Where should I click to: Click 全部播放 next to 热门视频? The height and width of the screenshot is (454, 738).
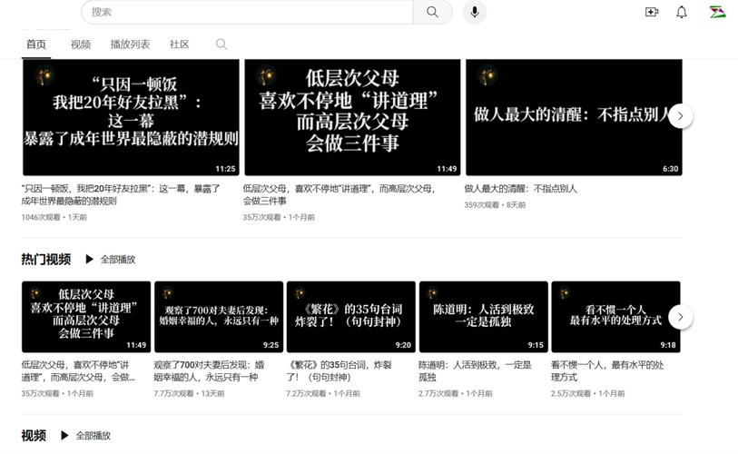coord(118,259)
